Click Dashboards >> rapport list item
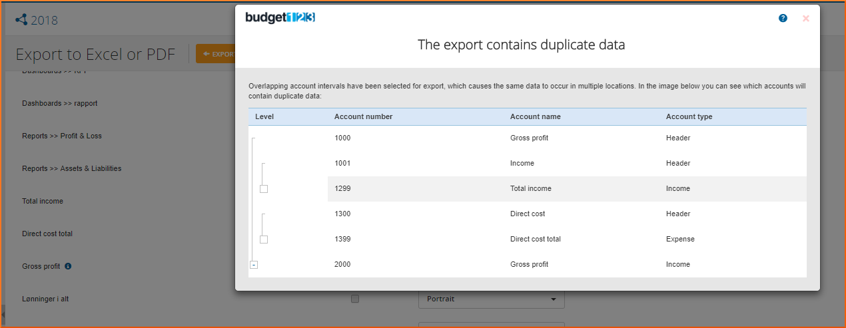Image resolution: width=846 pixels, height=328 pixels. tap(60, 103)
